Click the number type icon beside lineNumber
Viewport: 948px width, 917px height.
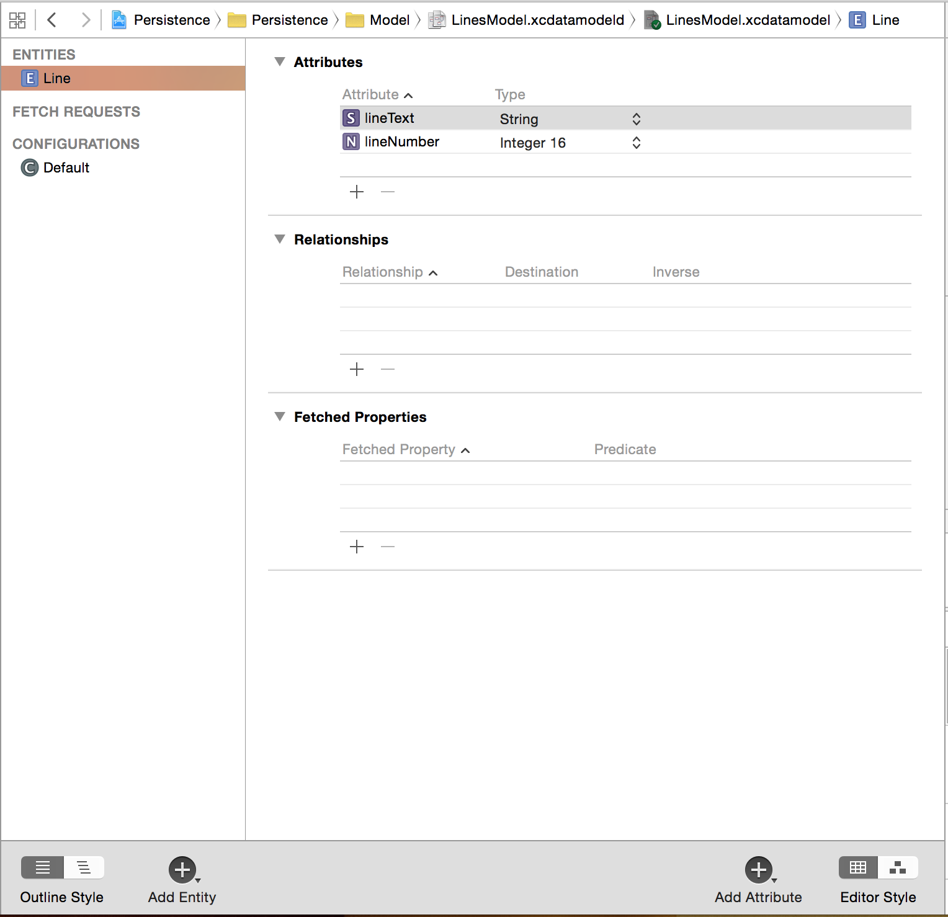click(x=351, y=141)
